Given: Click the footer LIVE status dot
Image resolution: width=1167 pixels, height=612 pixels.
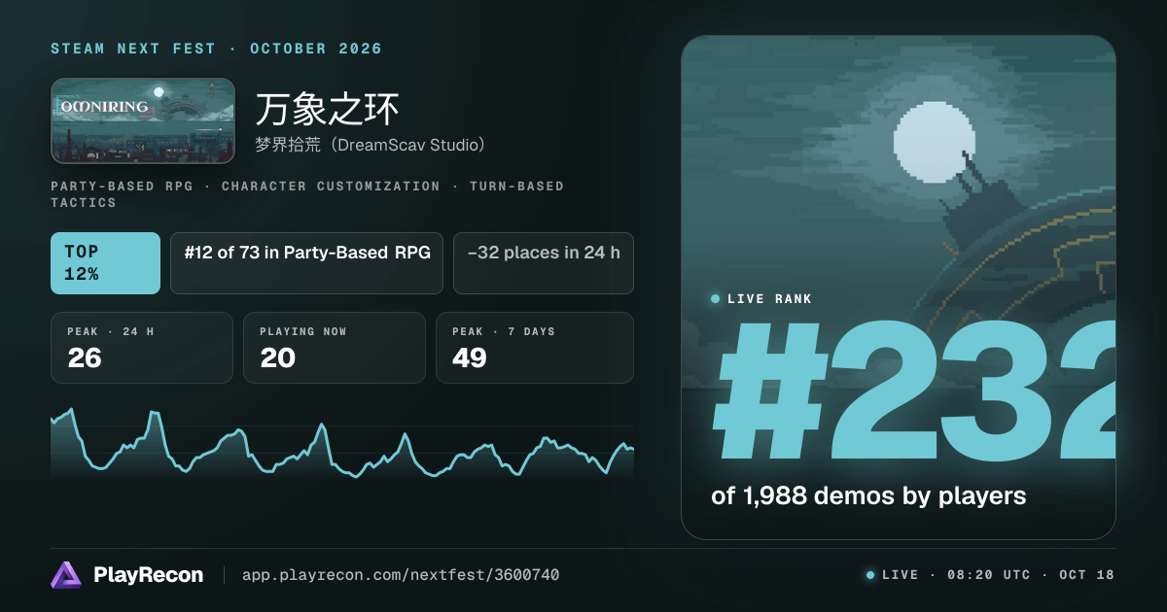Looking at the screenshot, I should pos(870,575).
